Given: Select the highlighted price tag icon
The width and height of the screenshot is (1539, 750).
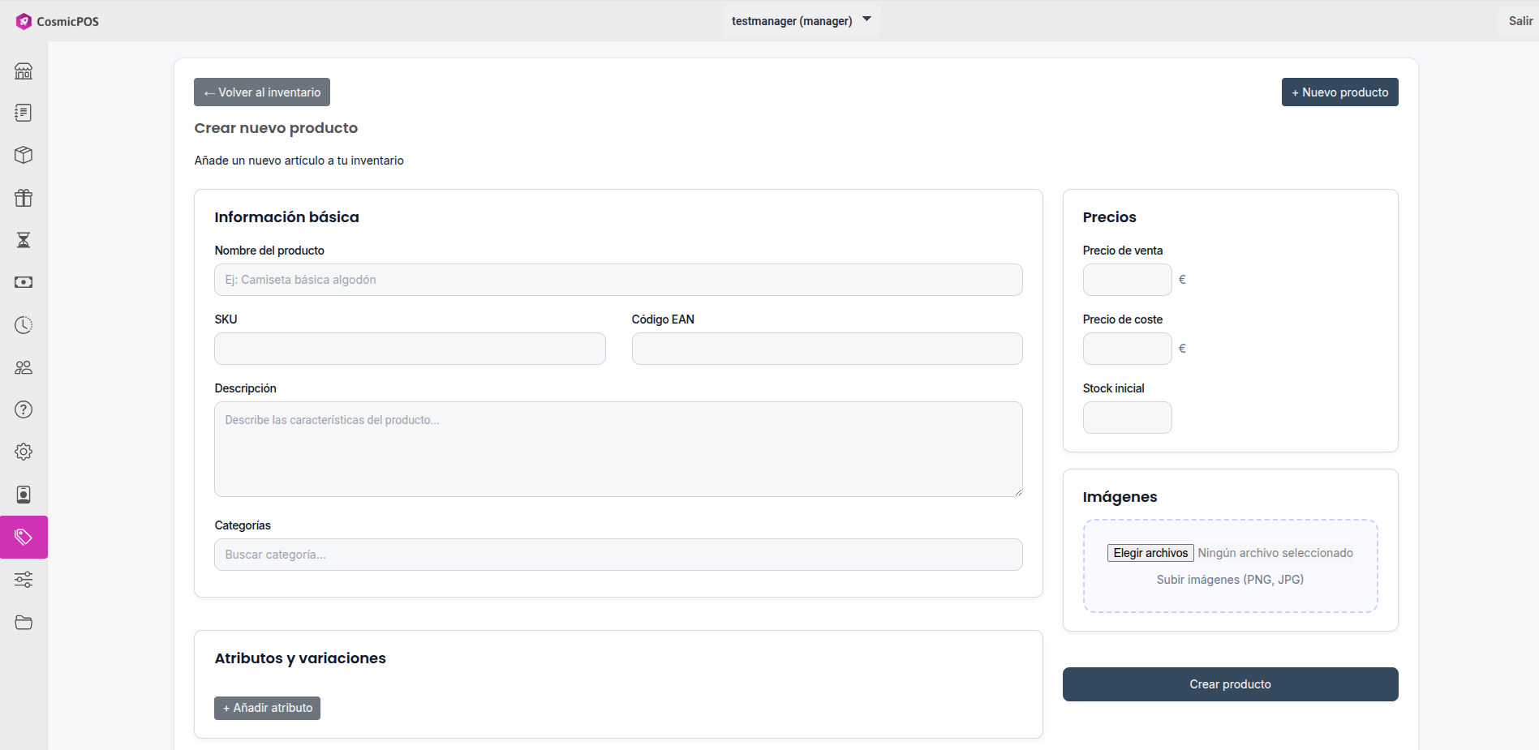Looking at the screenshot, I should point(24,537).
